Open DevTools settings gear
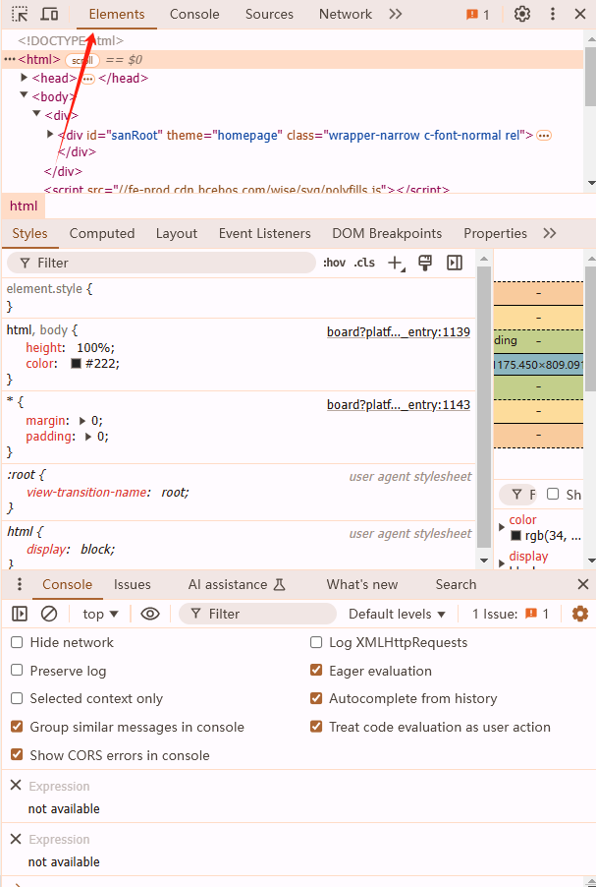This screenshot has height=887, width=596. pyautogui.click(x=522, y=14)
